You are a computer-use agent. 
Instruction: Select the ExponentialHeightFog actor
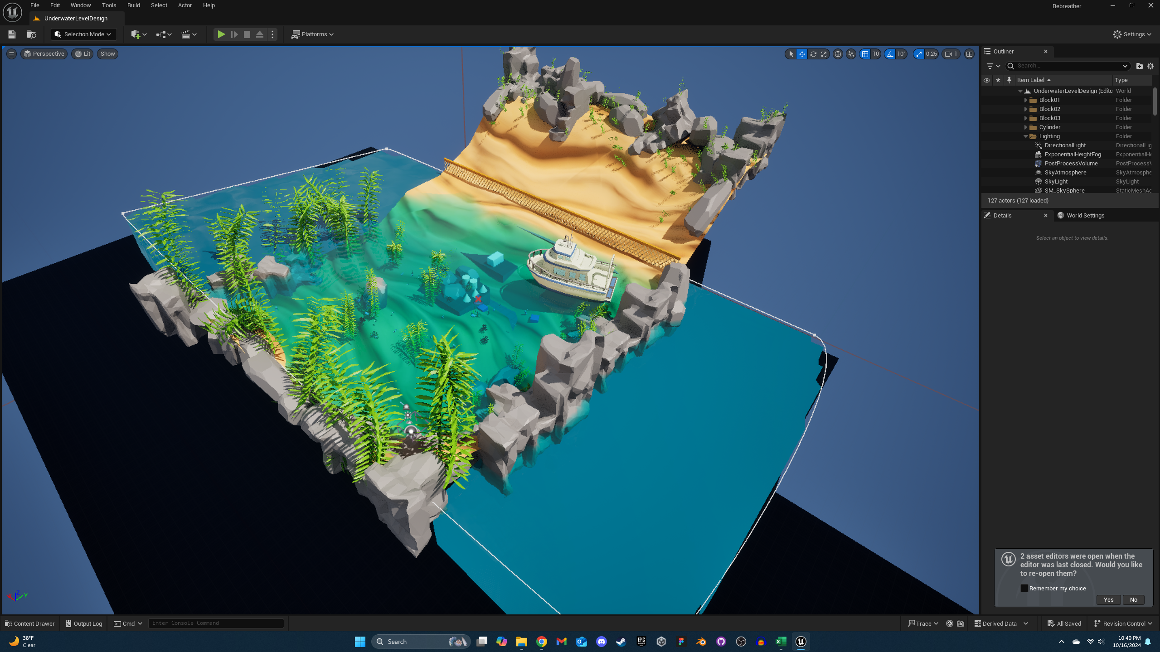coord(1073,155)
